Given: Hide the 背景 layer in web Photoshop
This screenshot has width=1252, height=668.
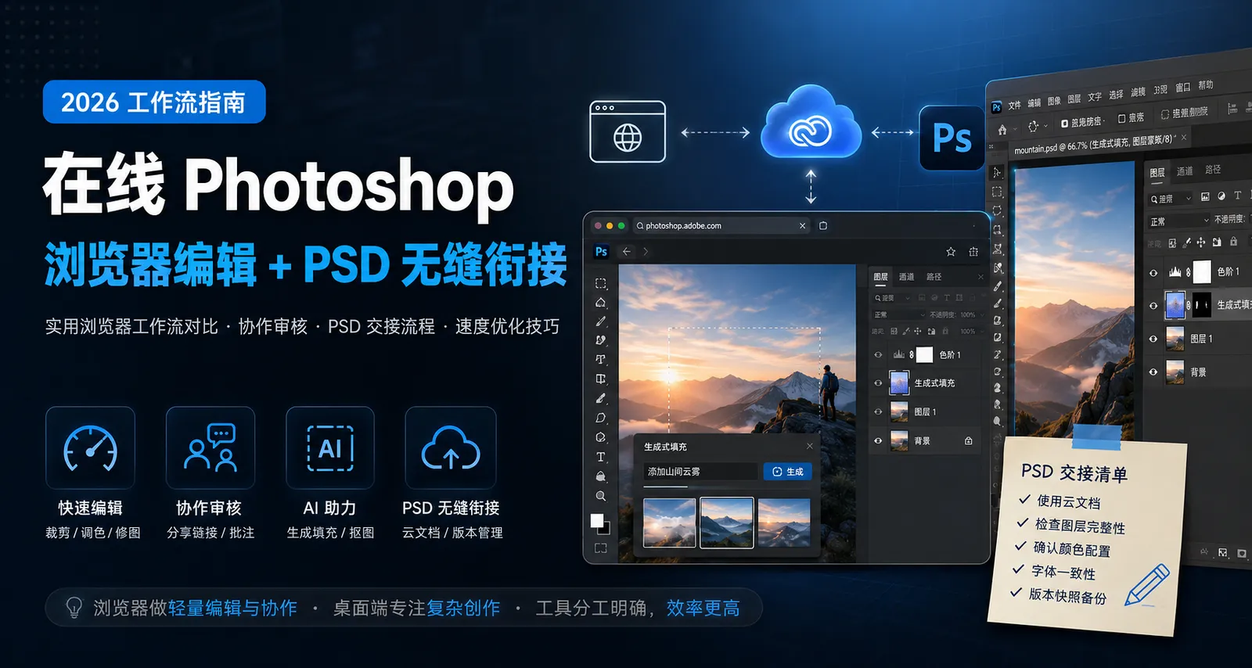Looking at the screenshot, I should [878, 441].
